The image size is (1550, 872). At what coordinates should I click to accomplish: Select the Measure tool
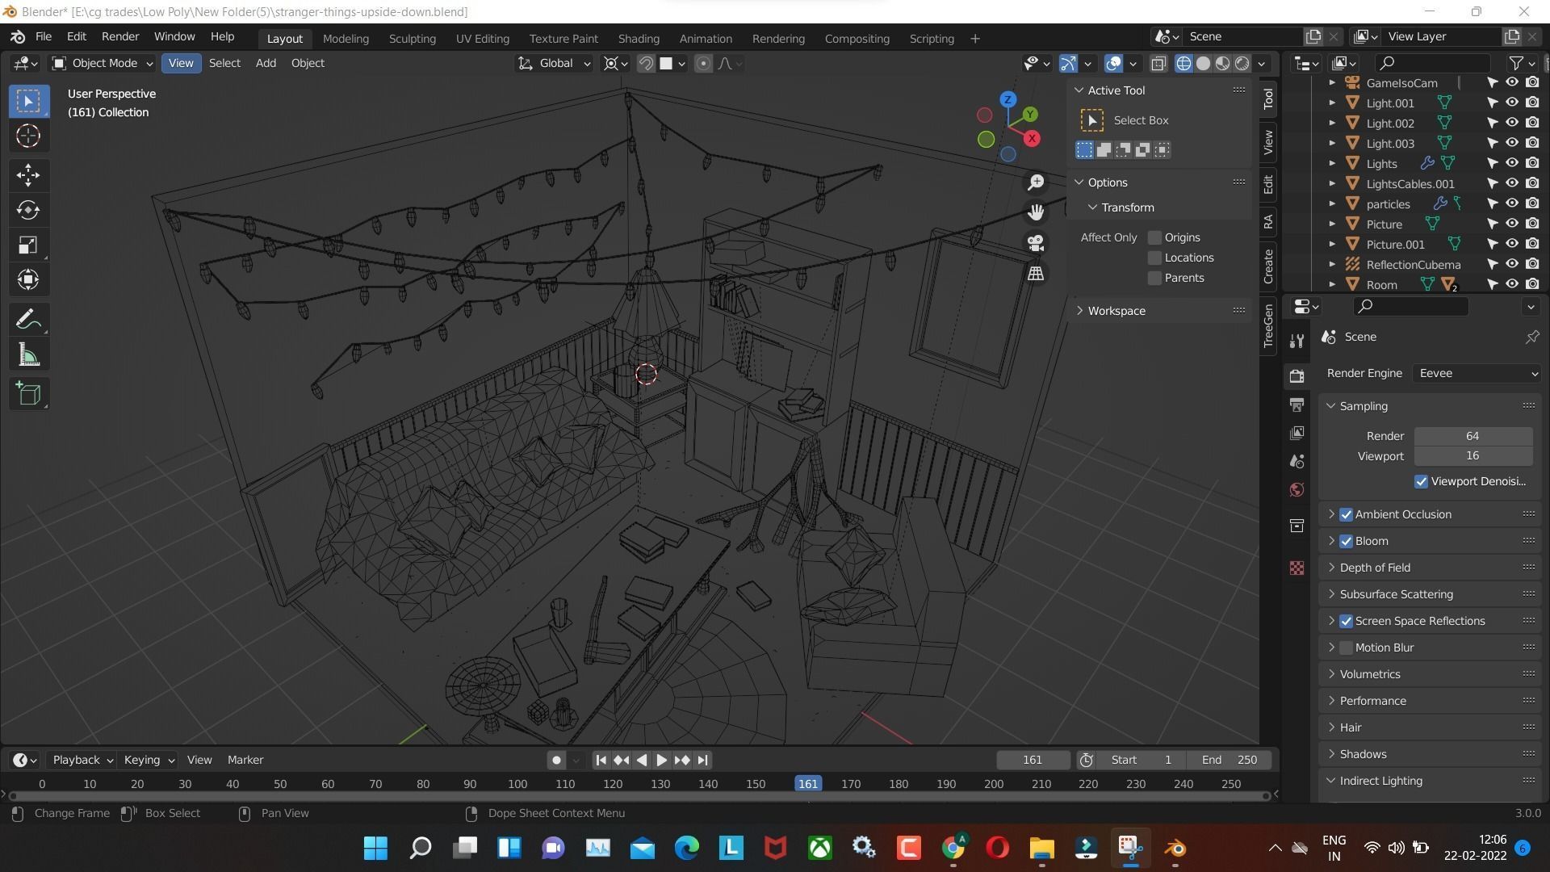(x=28, y=355)
